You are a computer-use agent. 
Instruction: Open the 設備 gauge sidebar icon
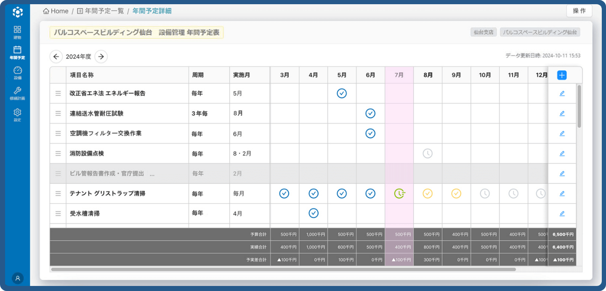17,72
